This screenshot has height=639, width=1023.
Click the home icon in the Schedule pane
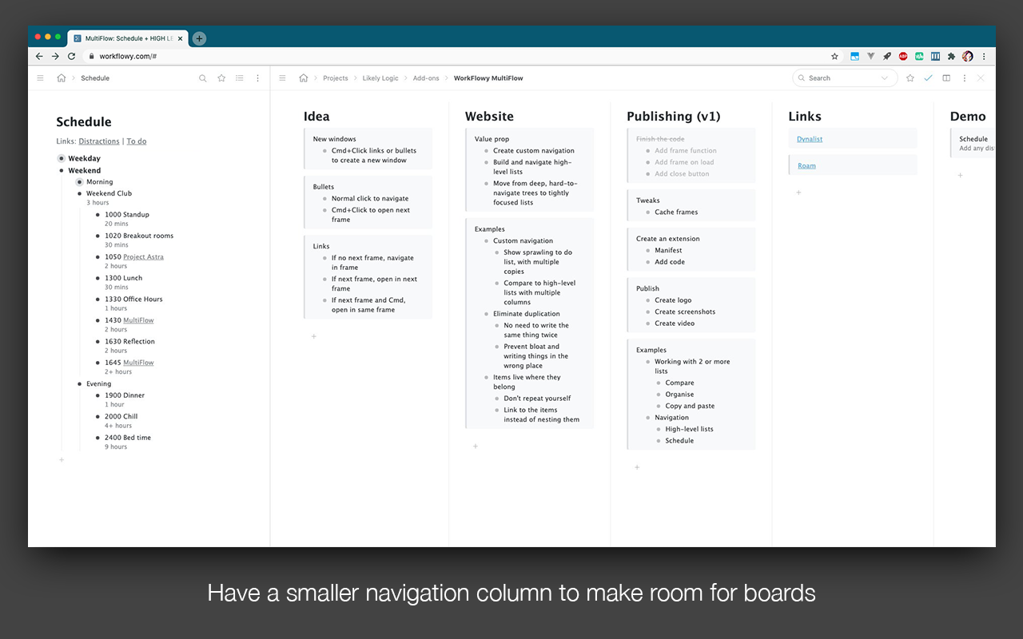(x=62, y=77)
